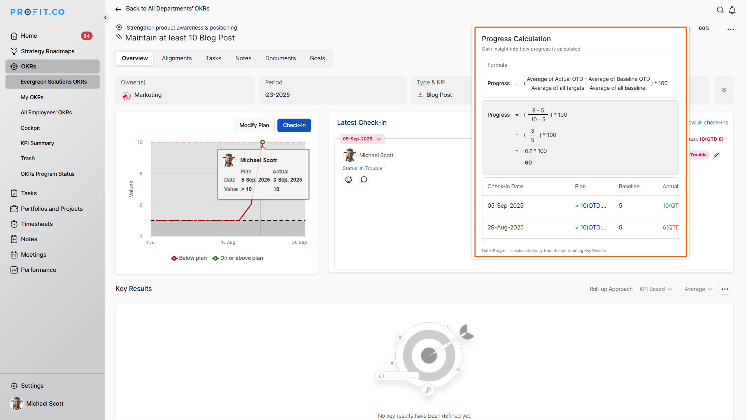Click the blue Check-in button
Viewport: 747px width, 420px height.
(x=294, y=126)
